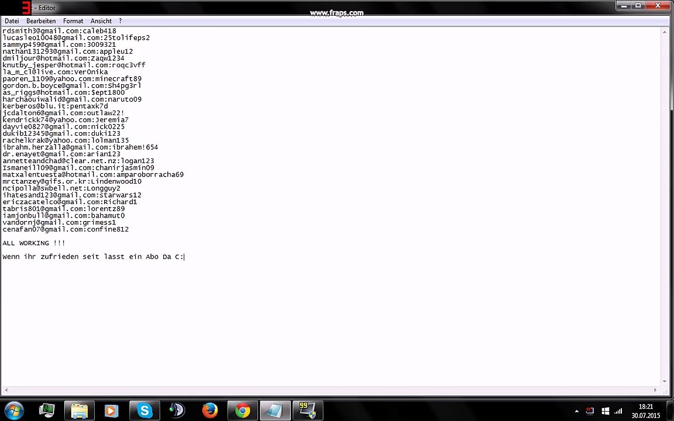The image size is (674, 421).
Task: Open the Ansicht menu
Action: [x=101, y=20]
